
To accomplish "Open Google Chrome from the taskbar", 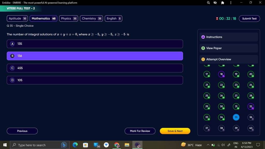I will click(x=117, y=145).
